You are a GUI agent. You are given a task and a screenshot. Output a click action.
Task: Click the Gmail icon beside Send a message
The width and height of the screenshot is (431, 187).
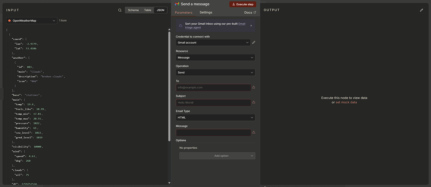[177, 4]
